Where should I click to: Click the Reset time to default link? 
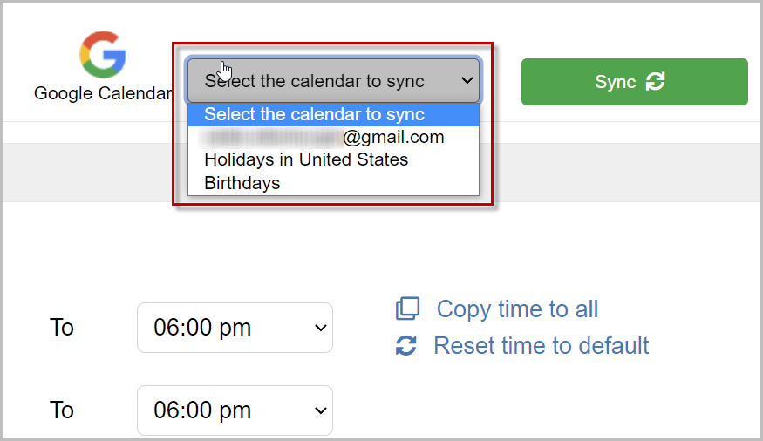pyautogui.click(x=542, y=346)
